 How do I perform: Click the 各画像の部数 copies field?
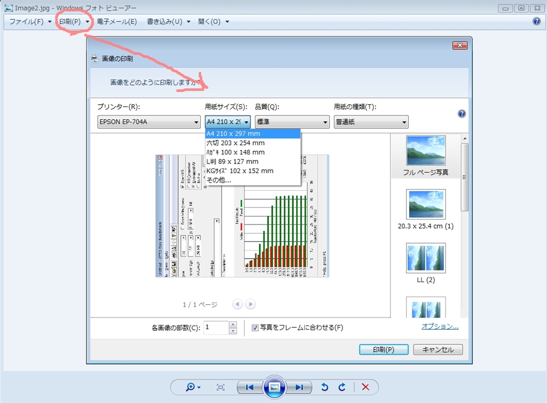(216, 327)
